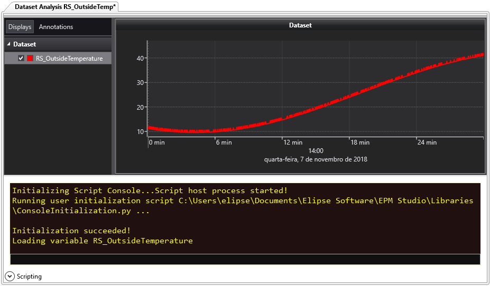
Task: Select the RS_OutsideTemperature label in the tree
Action: 69,59
